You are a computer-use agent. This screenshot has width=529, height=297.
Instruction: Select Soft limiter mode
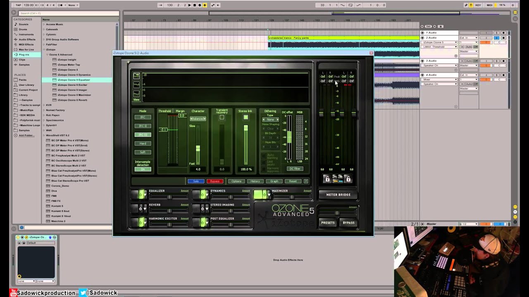tap(143, 152)
